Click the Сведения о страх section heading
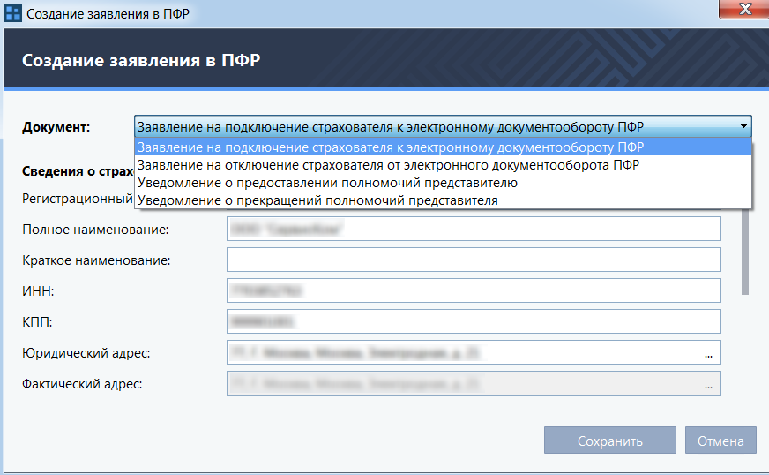This screenshot has height=475, width=769. (x=78, y=171)
